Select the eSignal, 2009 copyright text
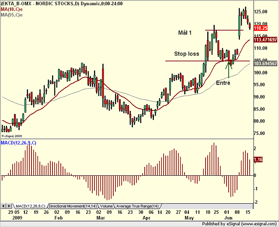The image size is (279, 227). pyautogui.click(x=12, y=136)
